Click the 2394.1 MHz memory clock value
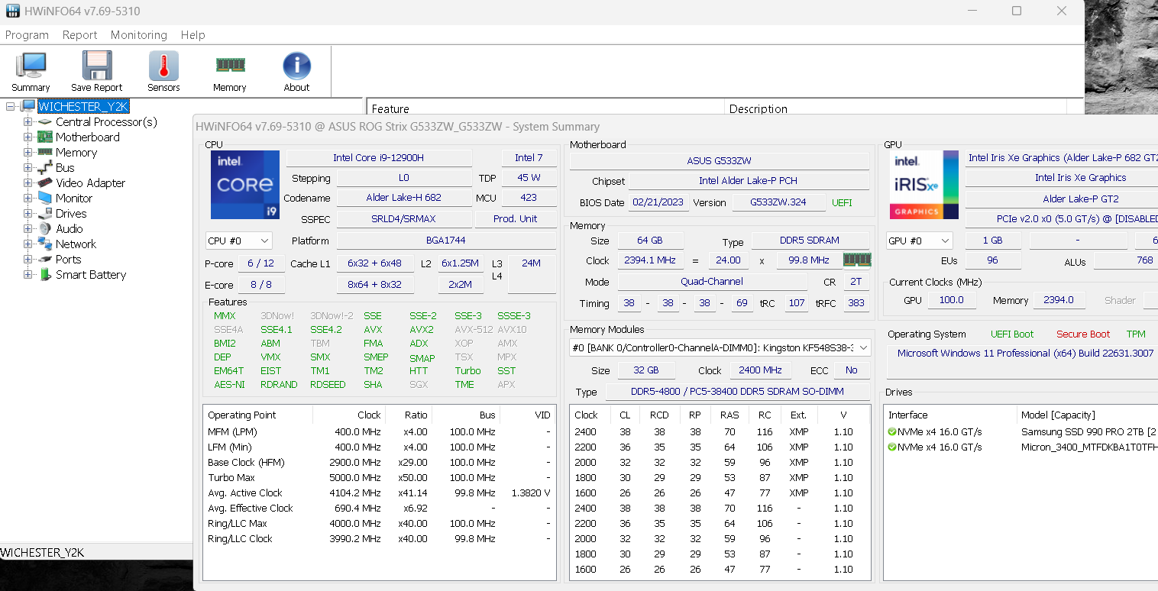 [x=650, y=260]
